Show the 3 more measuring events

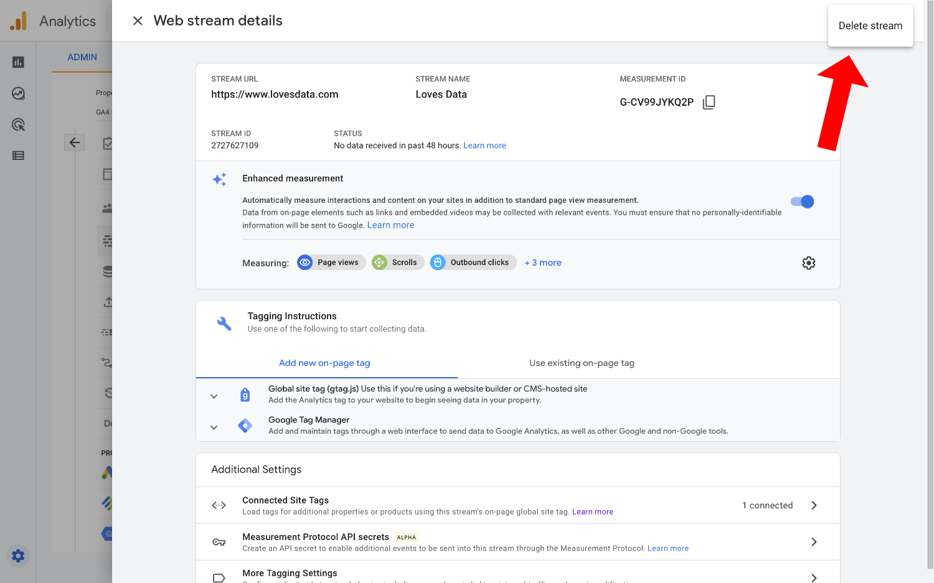coord(542,262)
